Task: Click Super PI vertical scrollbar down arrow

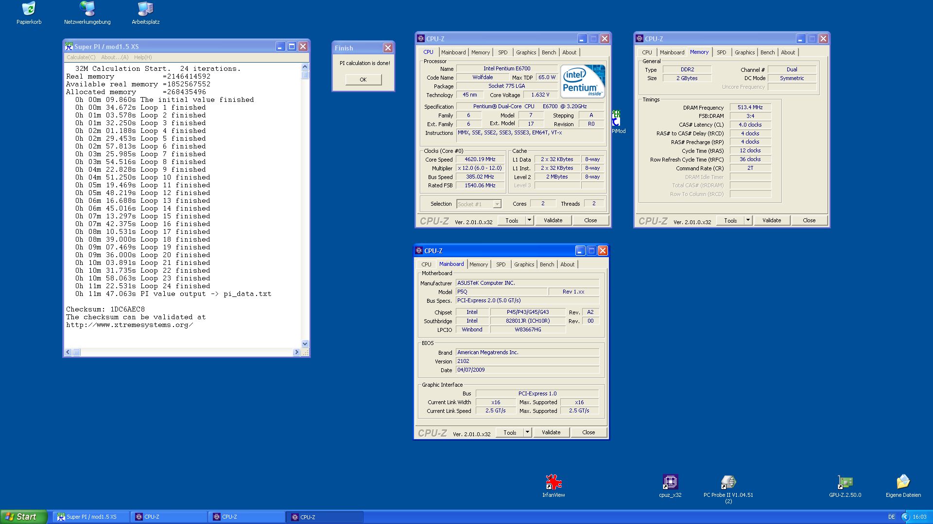Action: point(305,344)
